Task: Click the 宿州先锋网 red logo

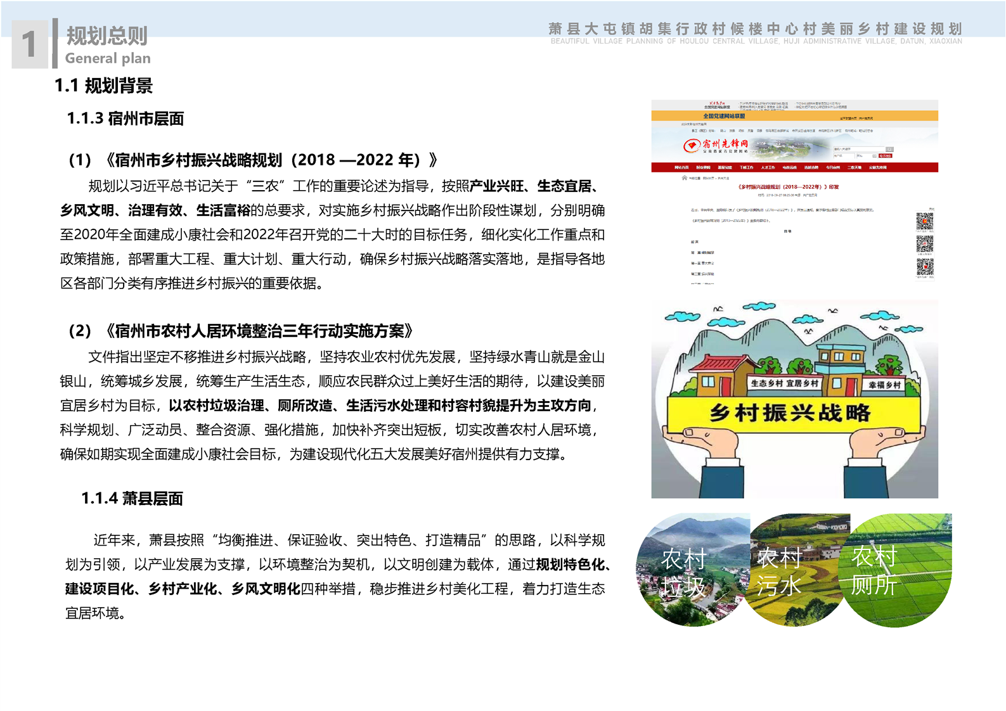Action: click(716, 146)
